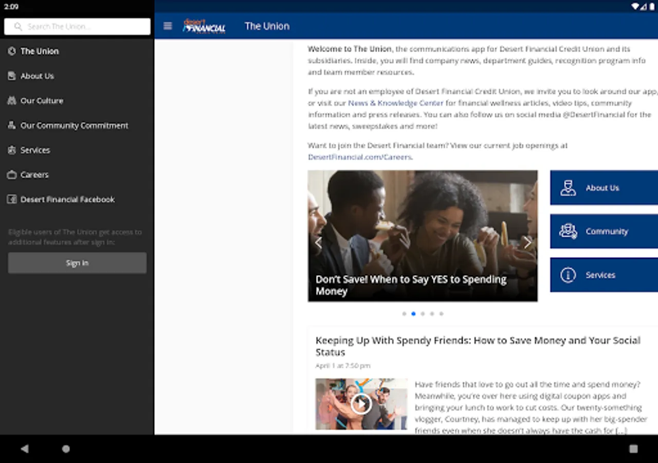
Task: Select the third carousel dot
Action: 423,313
